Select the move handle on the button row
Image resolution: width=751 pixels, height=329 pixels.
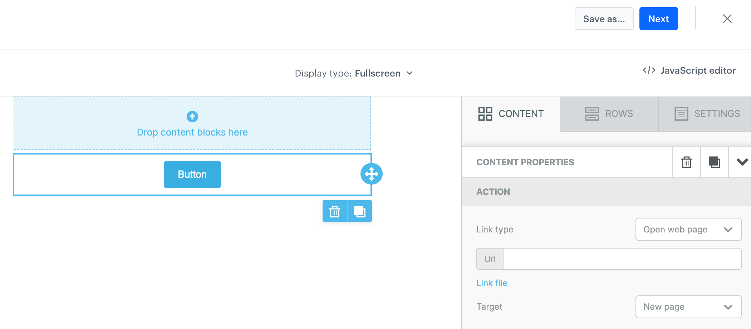372,174
